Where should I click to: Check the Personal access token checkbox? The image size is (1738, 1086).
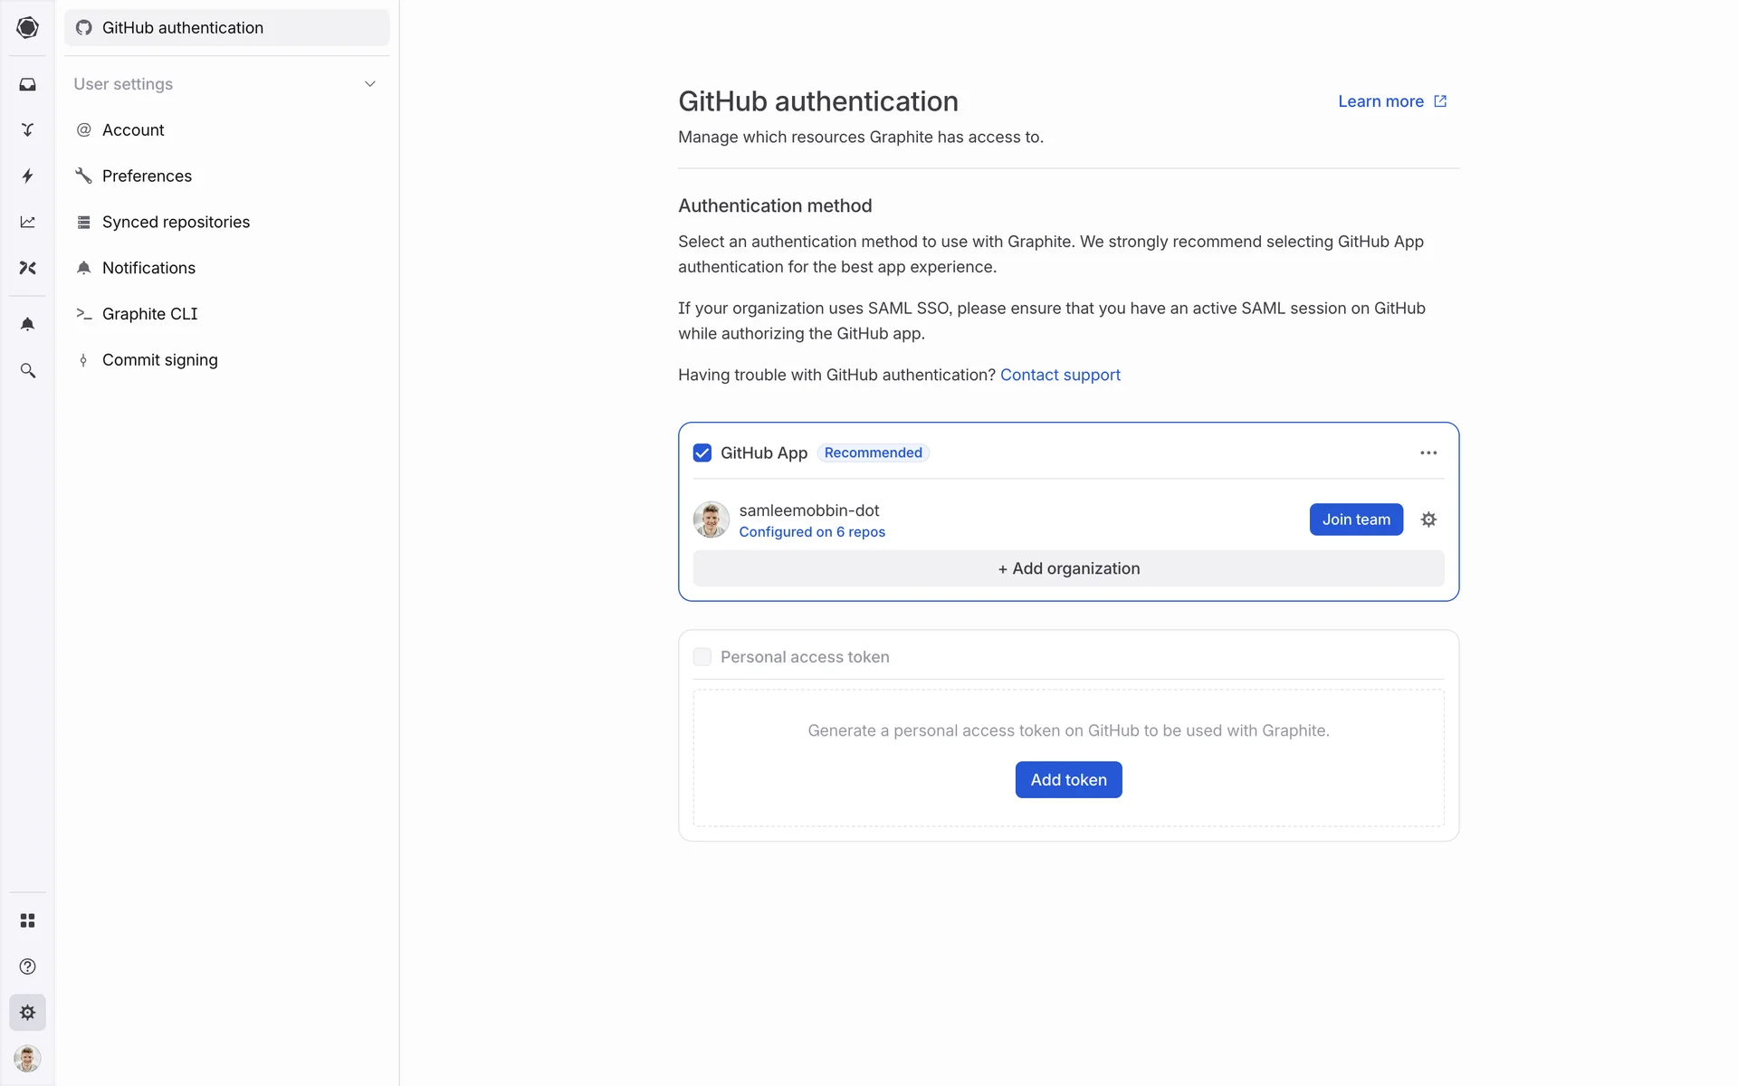coord(702,657)
